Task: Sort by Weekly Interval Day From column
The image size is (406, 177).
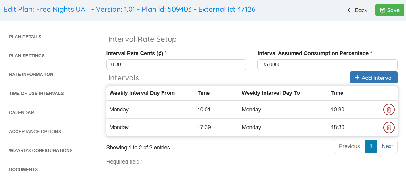Action: 142,93
